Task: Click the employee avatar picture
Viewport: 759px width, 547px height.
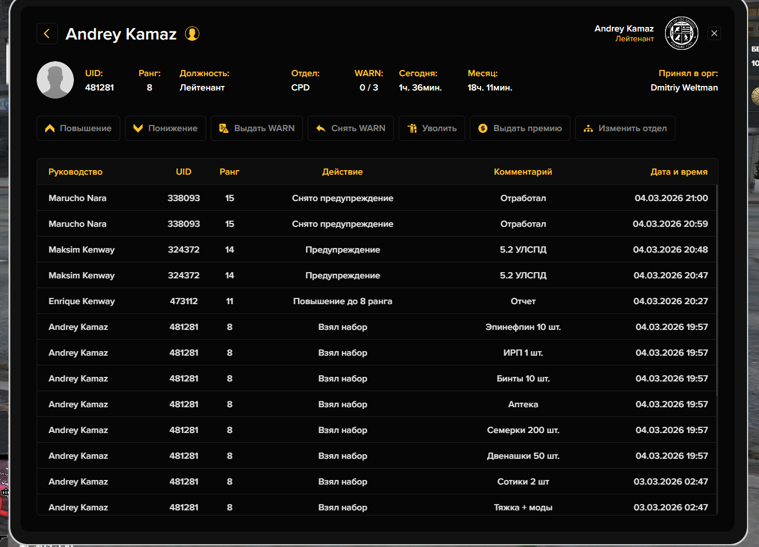Action: [55, 80]
